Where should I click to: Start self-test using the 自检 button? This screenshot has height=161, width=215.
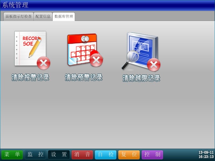[105, 155]
